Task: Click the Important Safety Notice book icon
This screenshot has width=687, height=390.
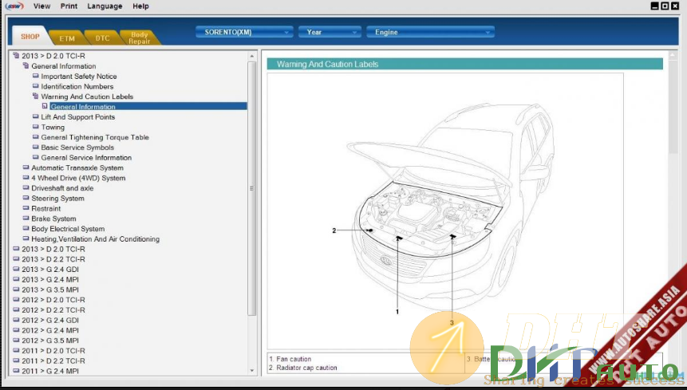Action: (x=35, y=76)
